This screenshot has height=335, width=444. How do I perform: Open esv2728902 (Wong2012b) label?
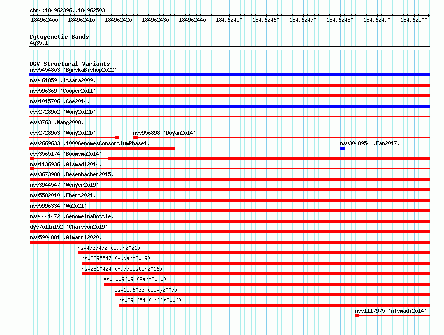point(63,112)
